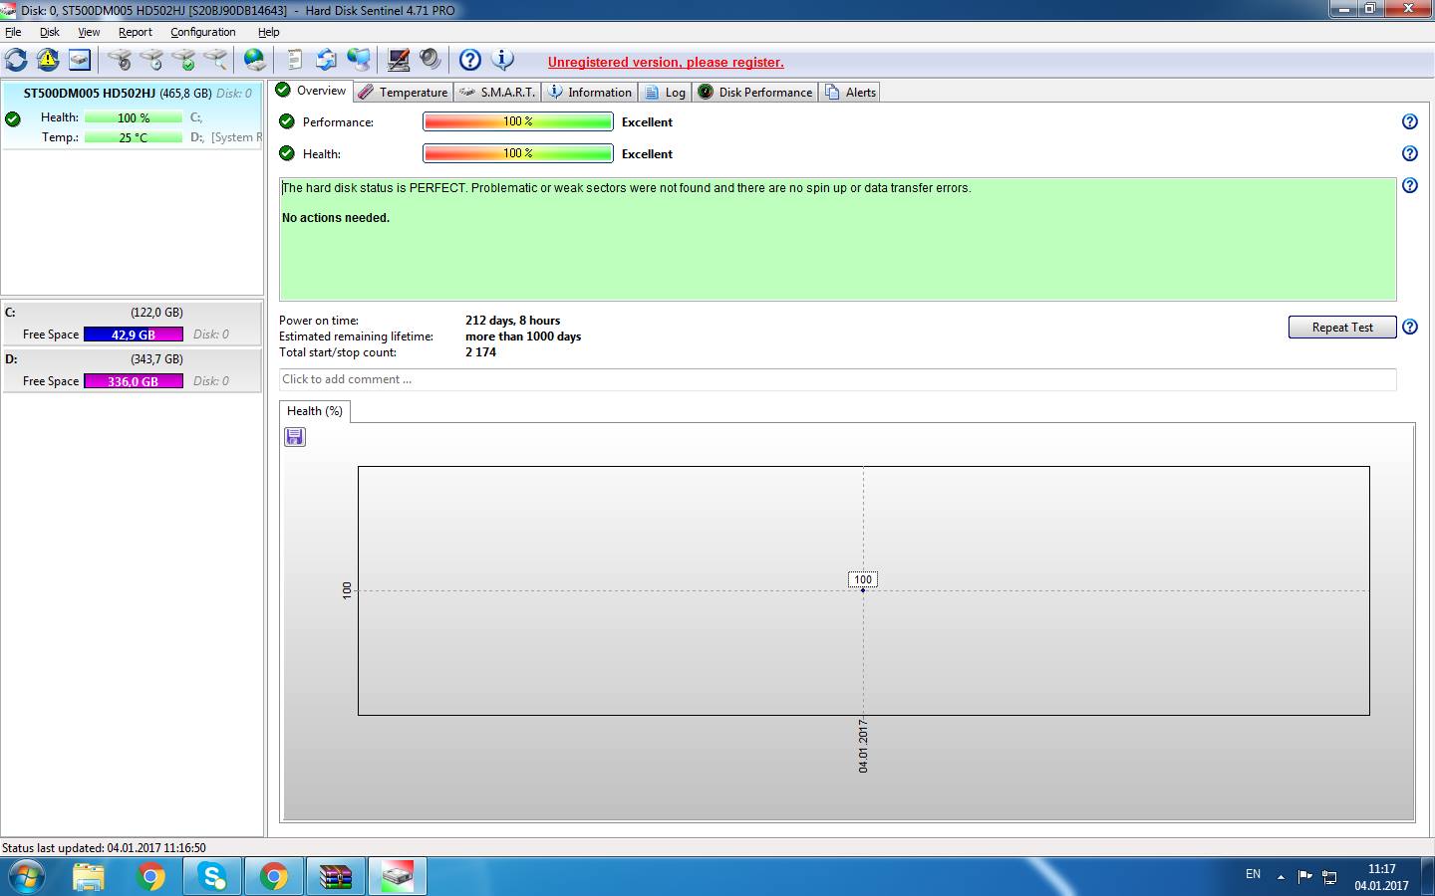Open the Windows Start menu
Viewport: 1435px width, 896px height.
(26, 877)
